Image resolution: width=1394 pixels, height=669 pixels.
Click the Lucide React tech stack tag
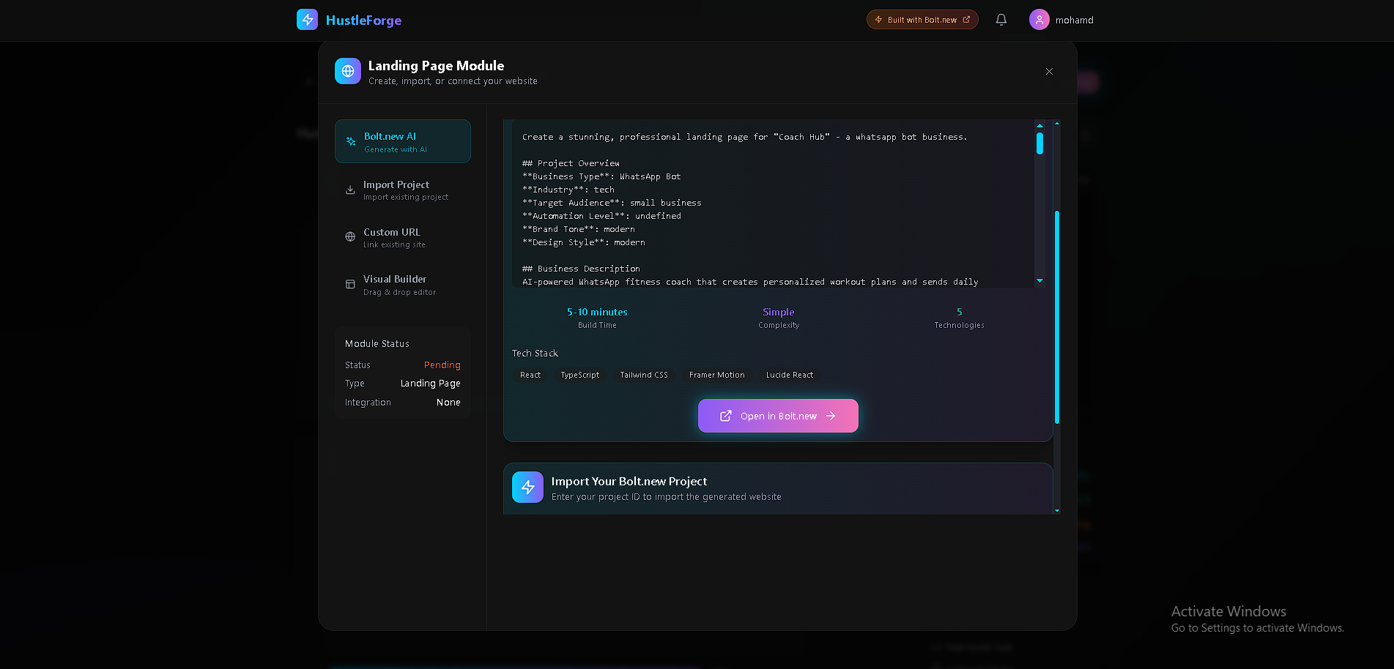(x=790, y=375)
